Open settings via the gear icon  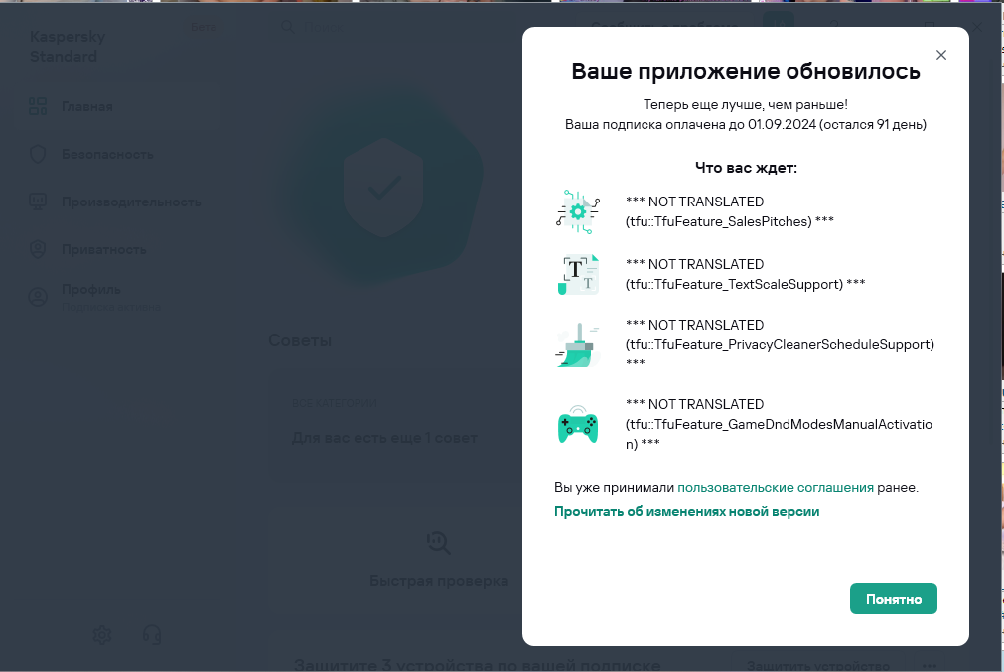(102, 635)
